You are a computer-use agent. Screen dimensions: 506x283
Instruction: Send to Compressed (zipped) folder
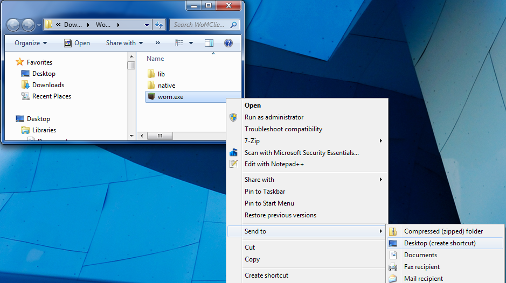pos(445,231)
